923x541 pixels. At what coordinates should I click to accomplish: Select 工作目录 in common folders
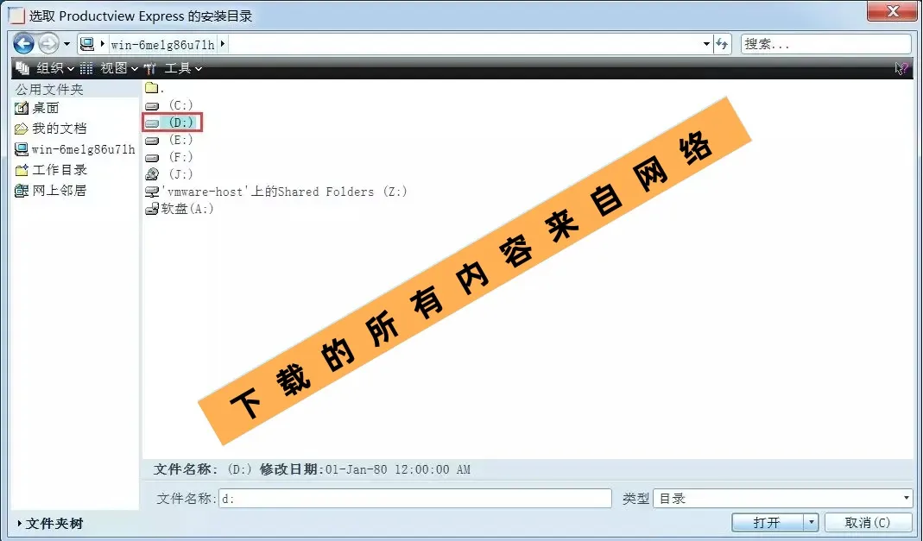pos(60,170)
